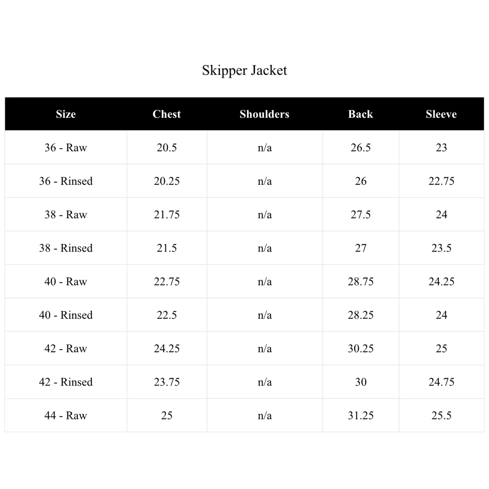Select the Size column header
489x489 pixels.
[66, 114]
